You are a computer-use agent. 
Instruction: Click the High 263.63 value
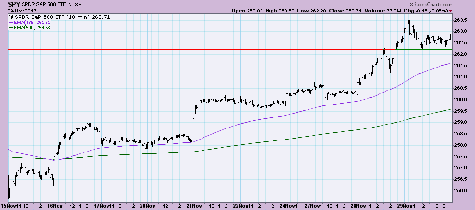[281, 11]
